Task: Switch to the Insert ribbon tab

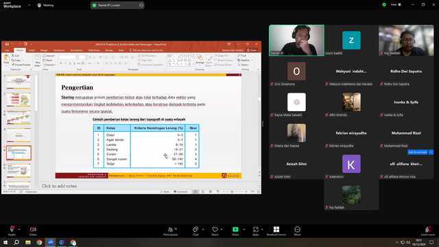Action: coord(32,50)
